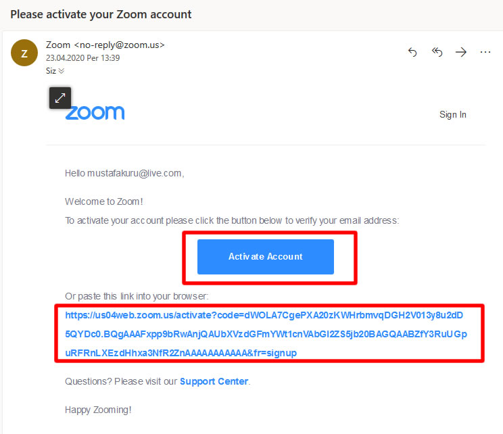503x434 pixels.
Task: Click the Activate Account button
Action: point(266,257)
